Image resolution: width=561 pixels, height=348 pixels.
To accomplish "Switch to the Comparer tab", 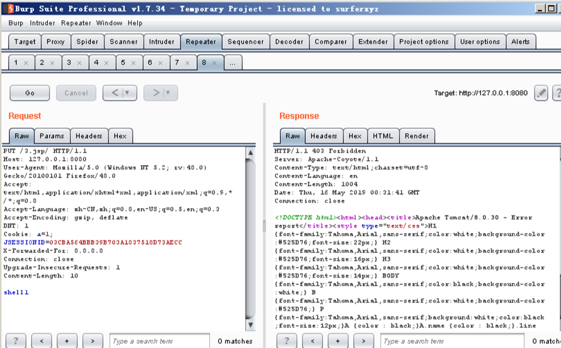I will 331,41.
